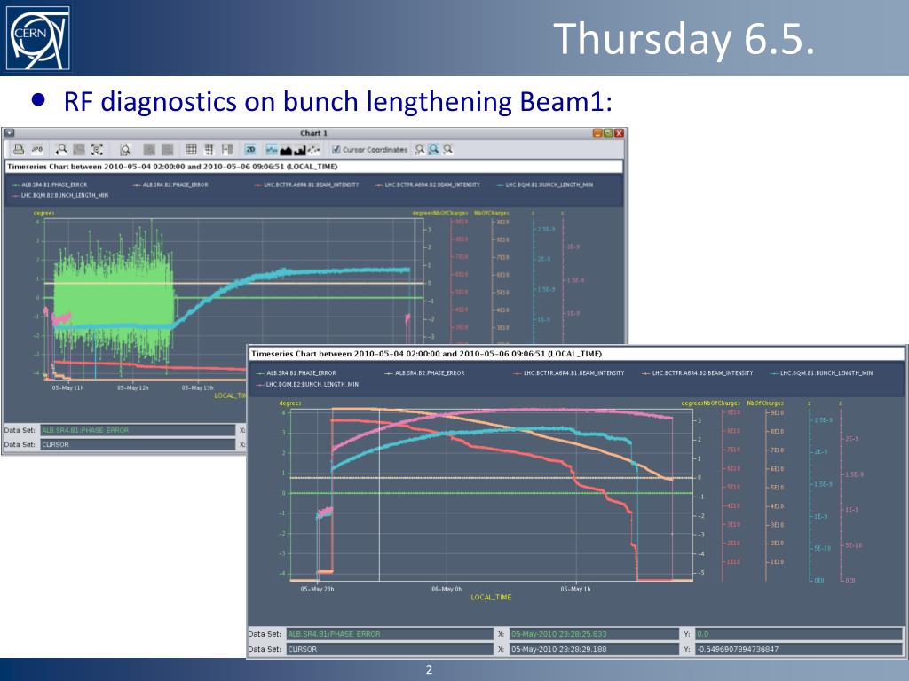Select the bar chart style icon
The width and height of the screenshot is (909, 681).
[300, 149]
